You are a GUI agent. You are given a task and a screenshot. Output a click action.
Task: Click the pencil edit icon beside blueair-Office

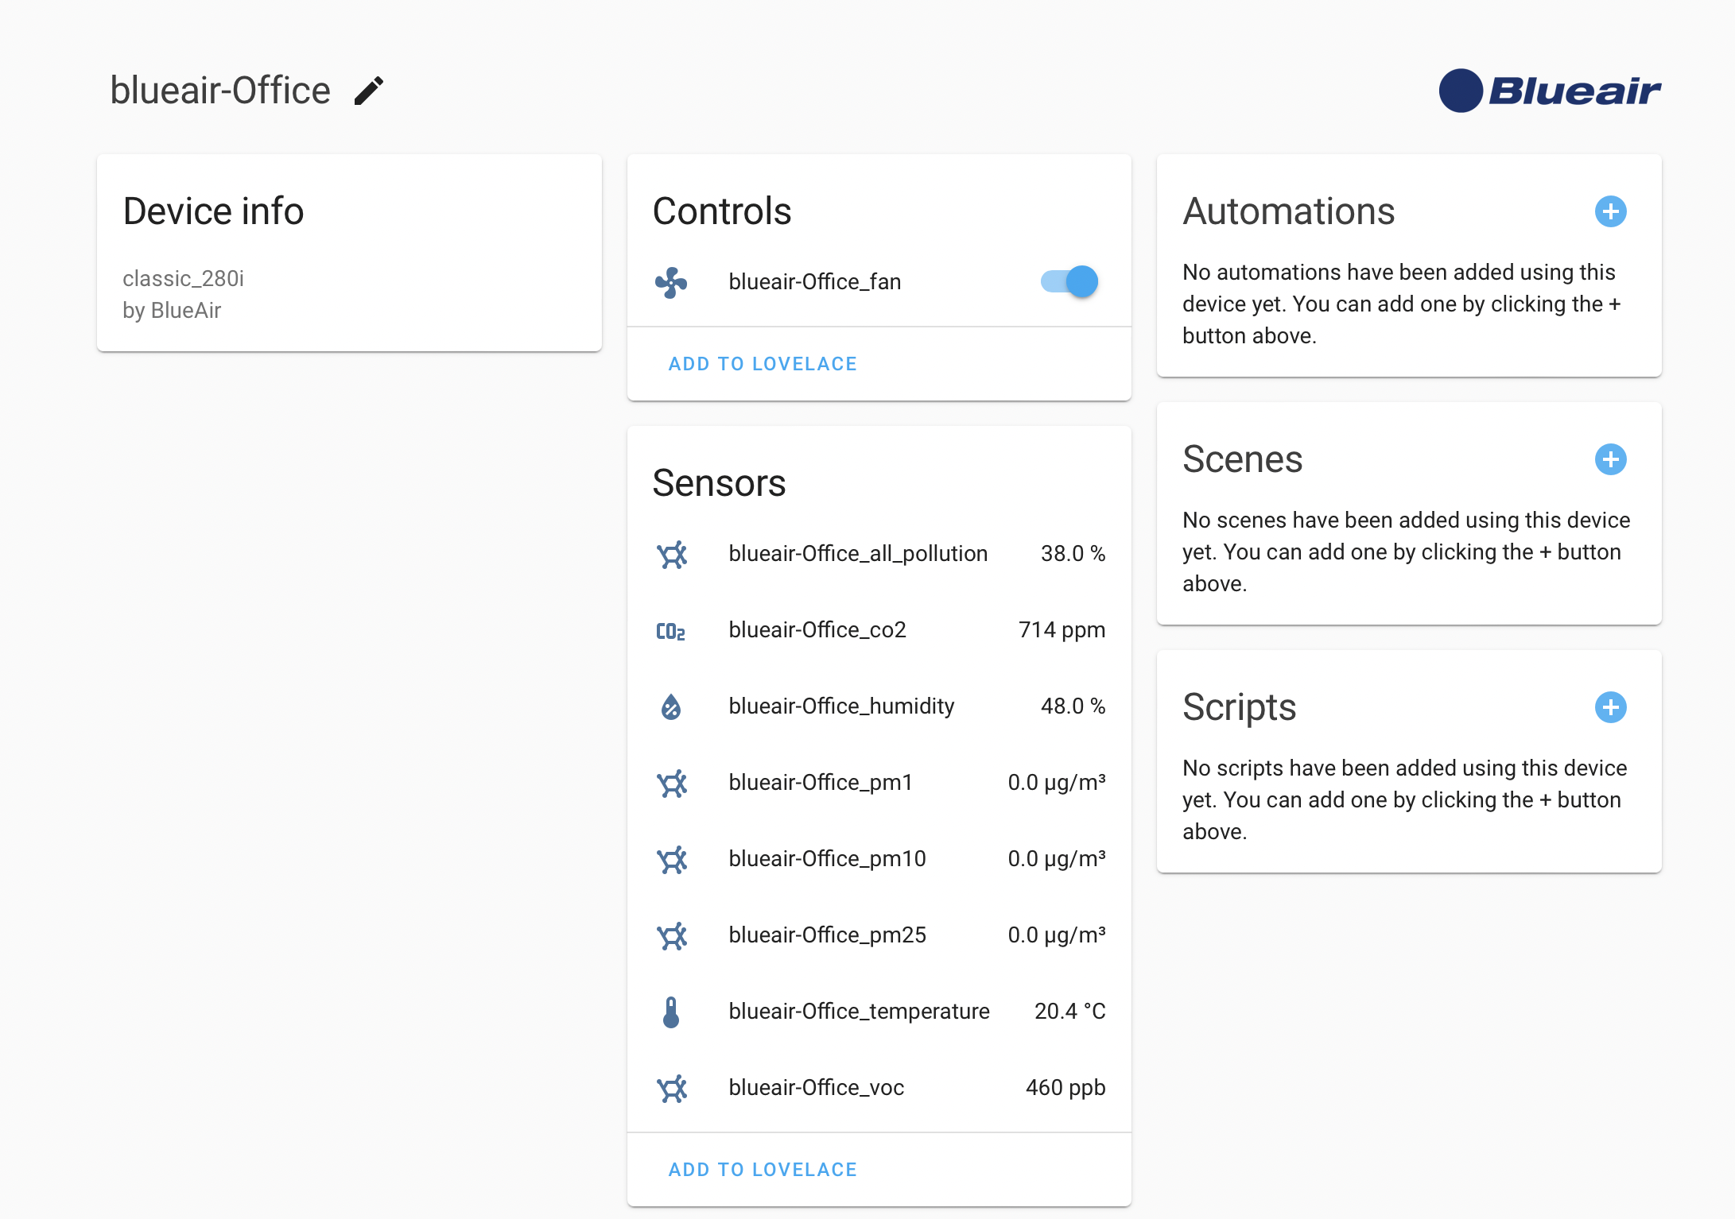(x=368, y=91)
